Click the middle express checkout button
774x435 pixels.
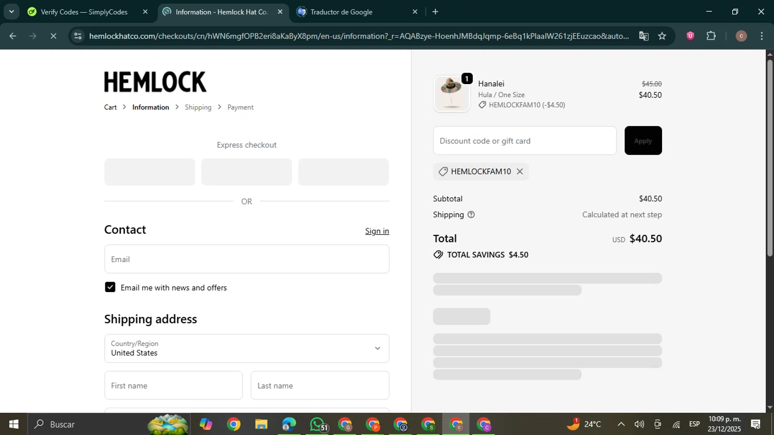click(247, 172)
